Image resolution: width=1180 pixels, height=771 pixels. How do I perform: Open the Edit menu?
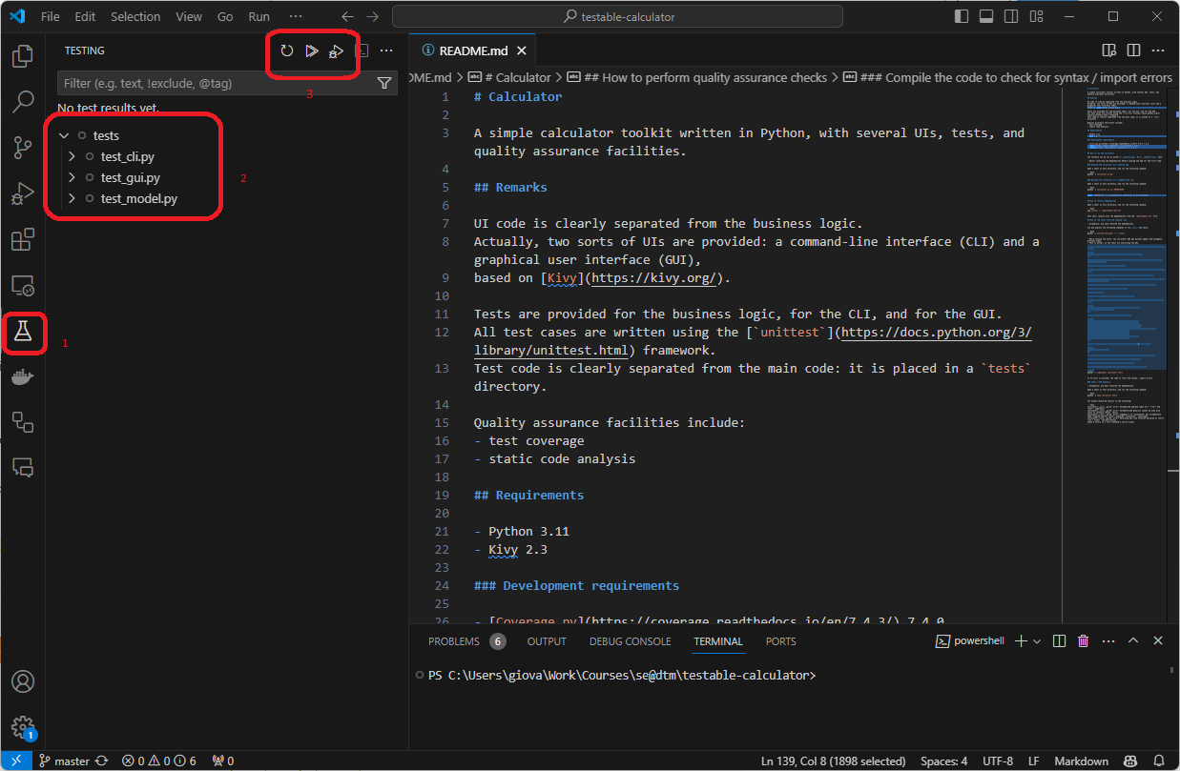[85, 16]
